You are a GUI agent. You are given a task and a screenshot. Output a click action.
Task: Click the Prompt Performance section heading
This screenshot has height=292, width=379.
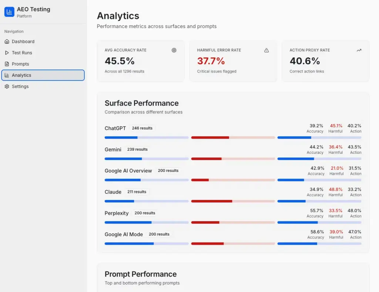pyautogui.click(x=141, y=274)
